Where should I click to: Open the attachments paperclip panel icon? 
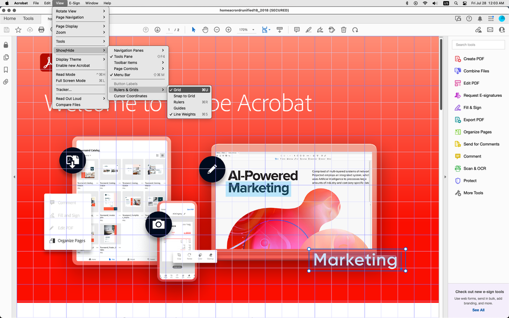[x=6, y=82]
